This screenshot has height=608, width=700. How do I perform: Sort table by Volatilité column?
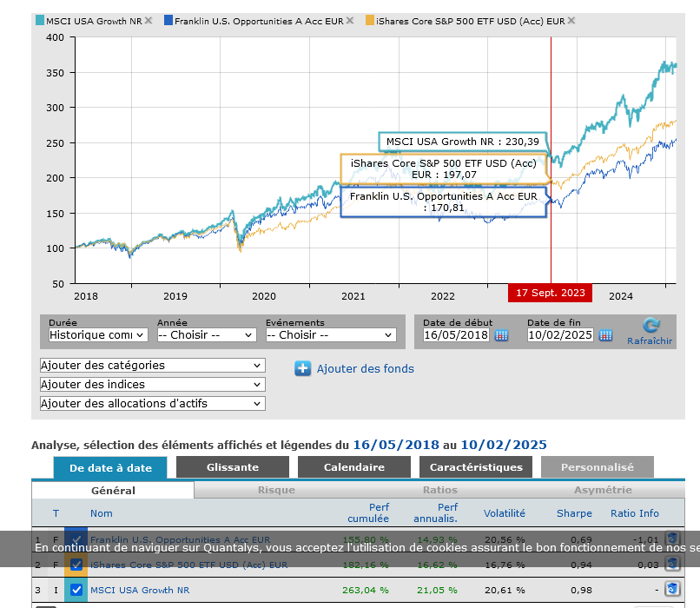(x=505, y=513)
